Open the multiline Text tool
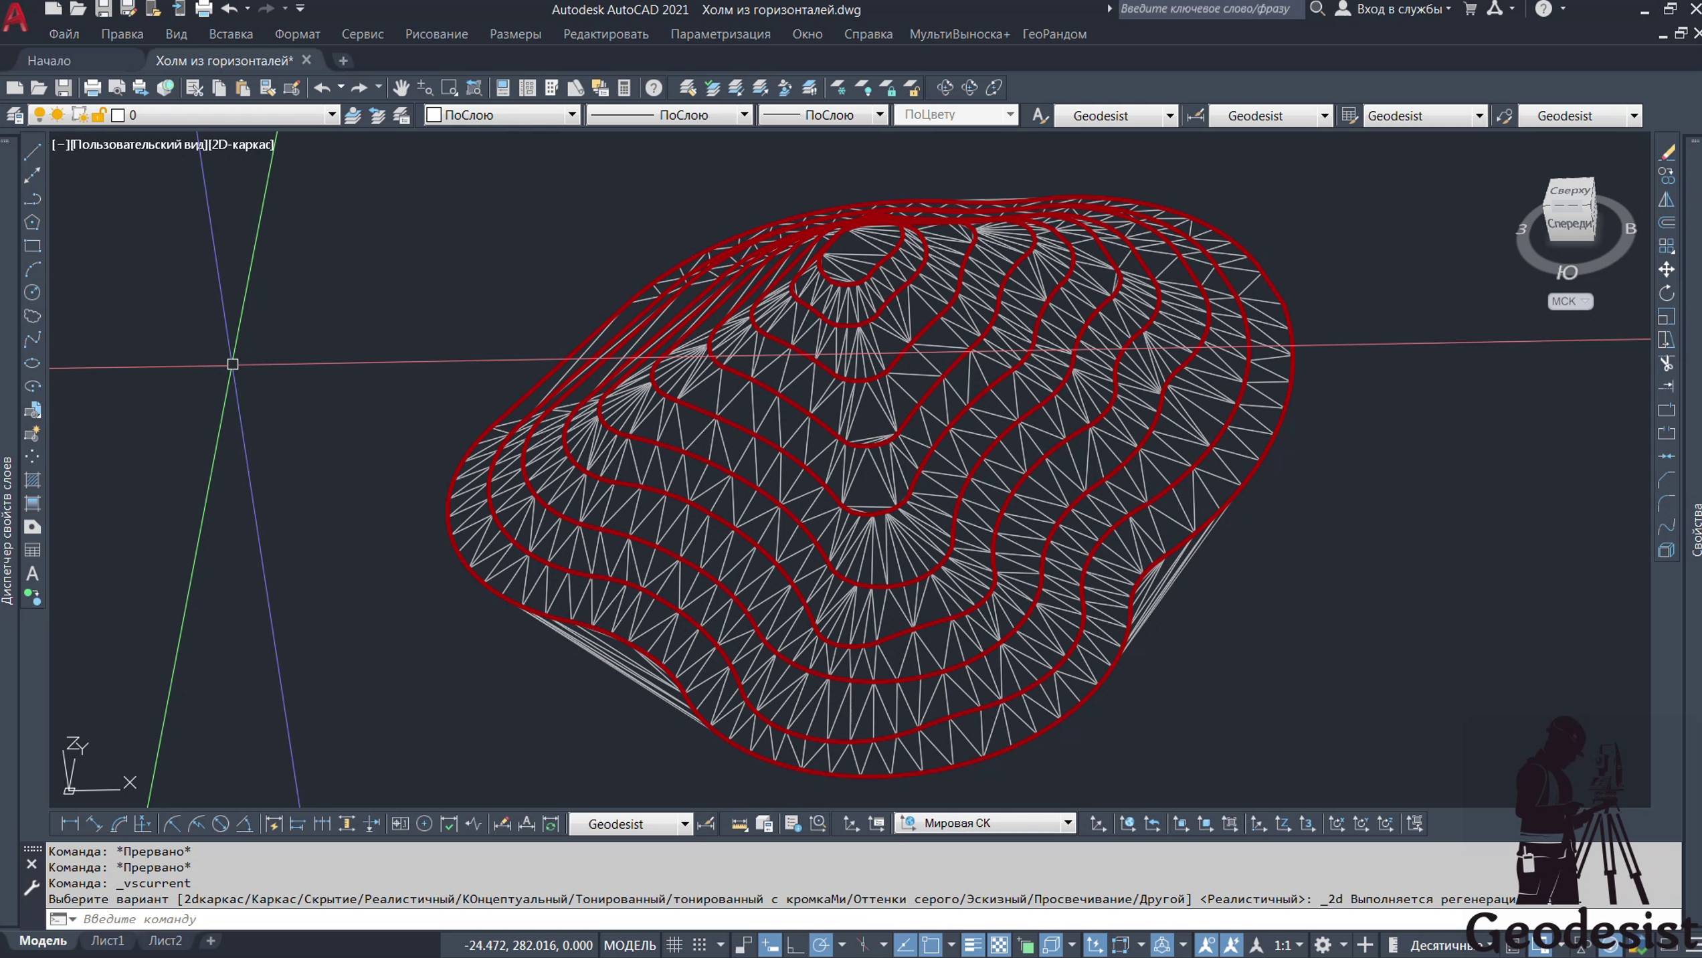This screenshot has height=958, width=1702. coord(32,574)
